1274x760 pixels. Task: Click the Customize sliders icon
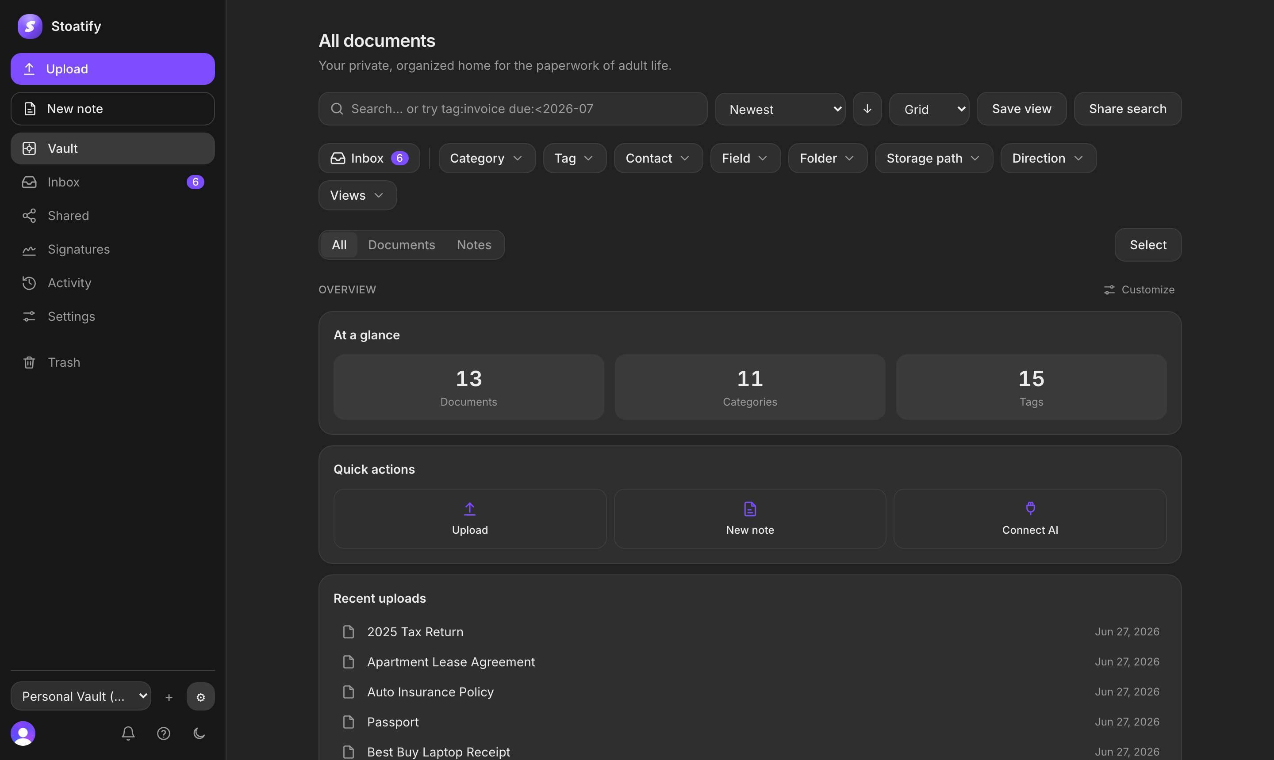coord(1109,290)
